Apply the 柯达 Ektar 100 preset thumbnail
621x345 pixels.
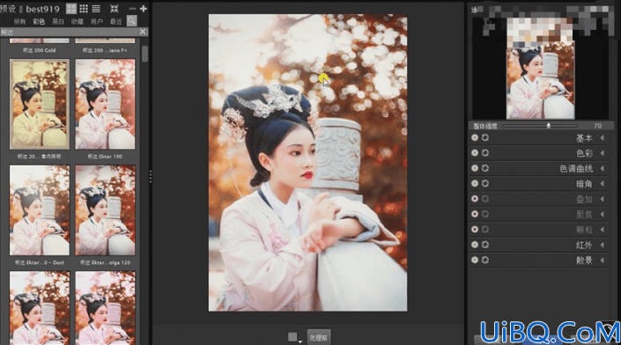[105, 104]
